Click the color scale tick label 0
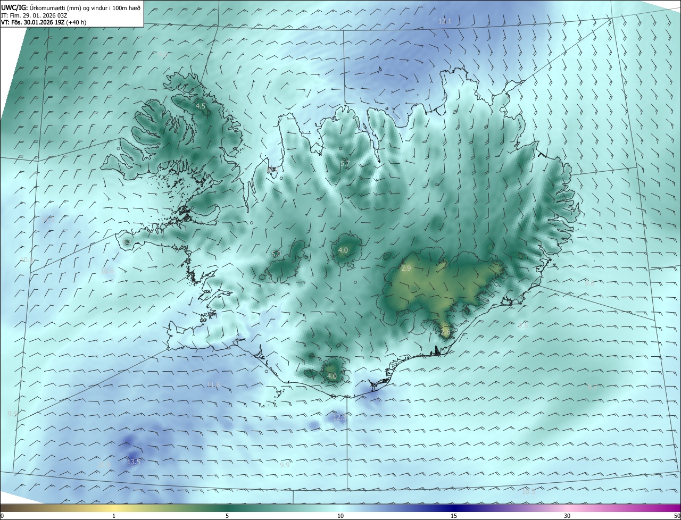This screenshot has height=520, width=681. click(2, 516)
